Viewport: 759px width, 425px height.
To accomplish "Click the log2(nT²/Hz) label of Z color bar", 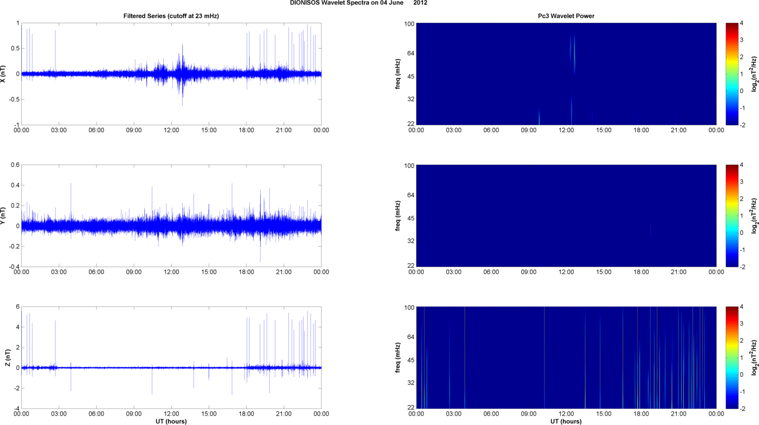I will tap(755, 357).
